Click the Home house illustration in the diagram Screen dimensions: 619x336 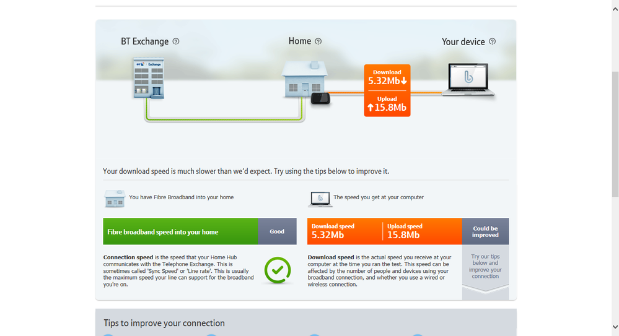point(304,79)
